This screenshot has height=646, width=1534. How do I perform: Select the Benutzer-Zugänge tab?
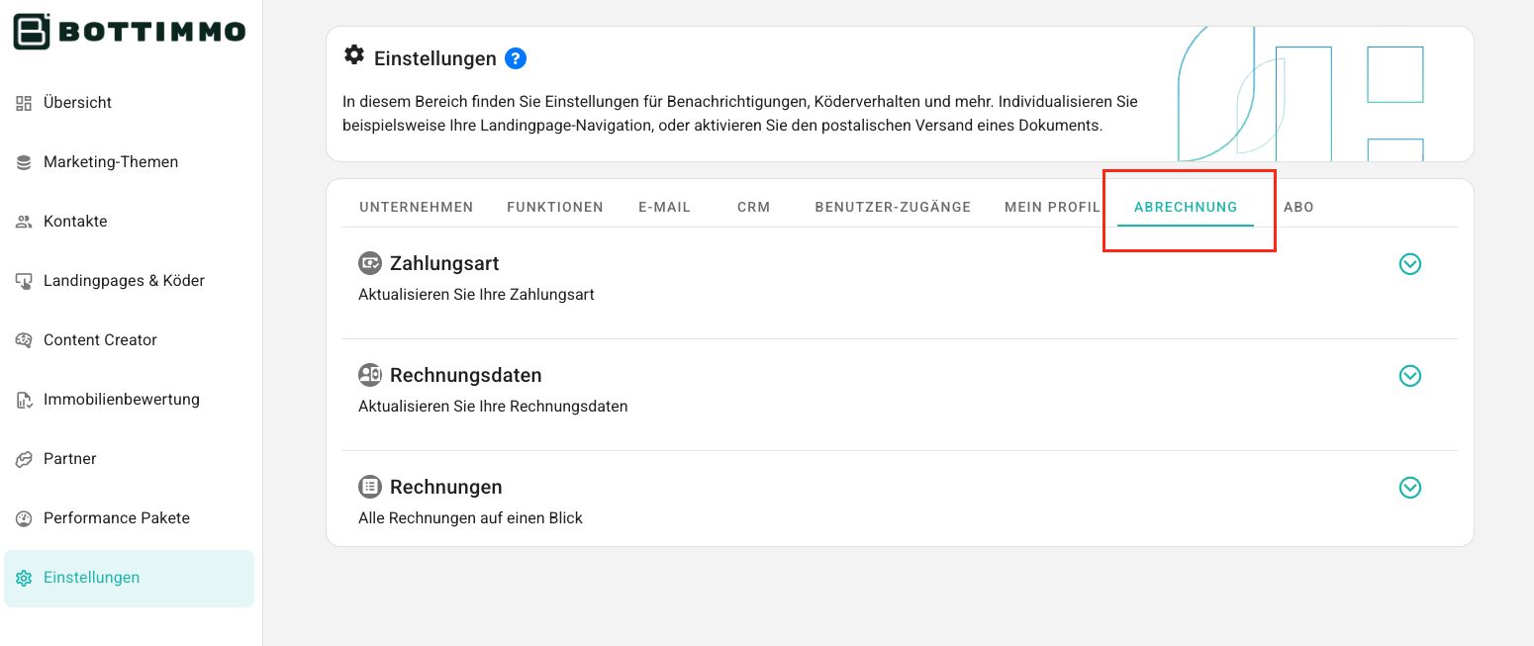[x=893, y=207]
